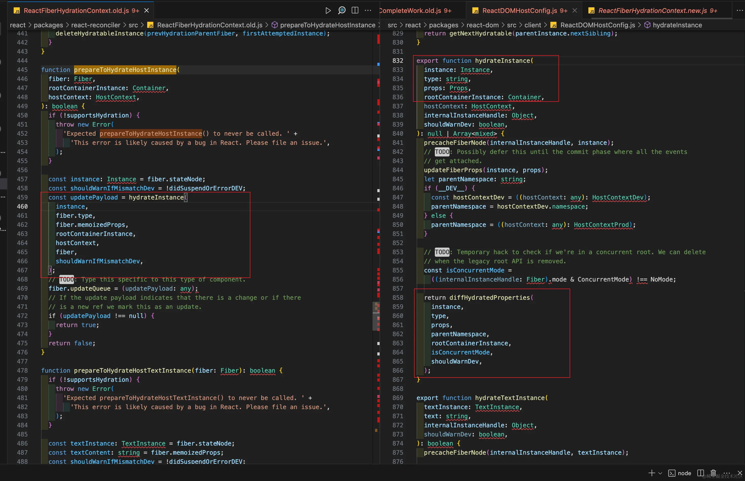Switch to ReactFiberHydrationContext.new.js tab
This screenshot has width=745, height=481.
tap(652, 11)
